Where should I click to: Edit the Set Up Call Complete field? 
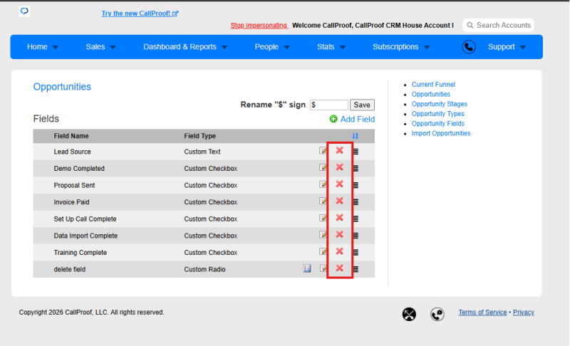[323, 218]
